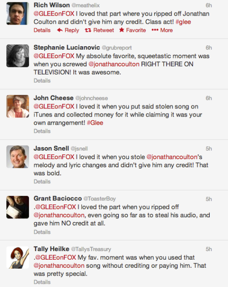Retweet Rich Wilson's tweet

point(99,30)
